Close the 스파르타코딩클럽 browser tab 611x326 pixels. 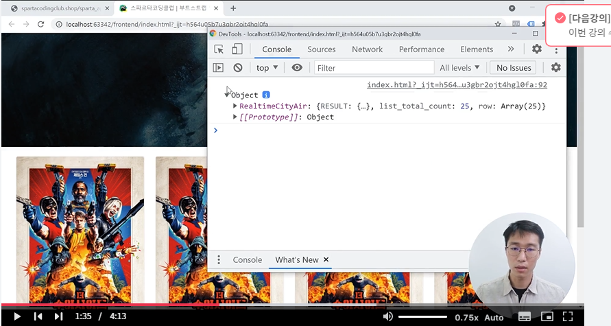216,8
